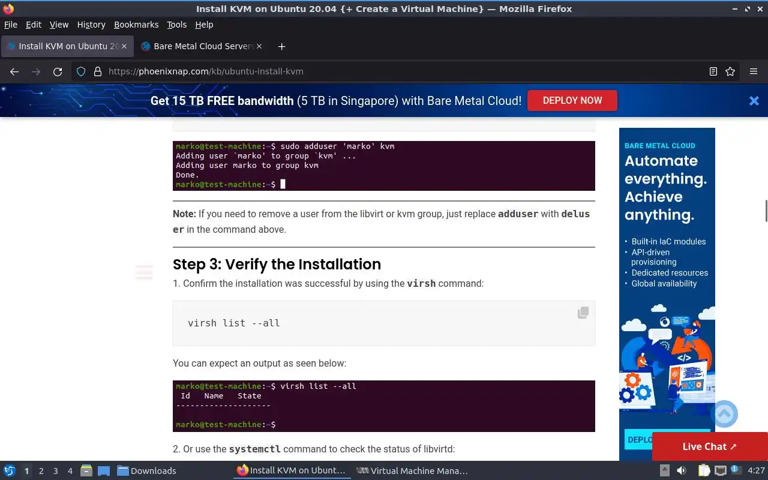
Task: Open the Firefox hamburger application menu
Action: point(754,71)
